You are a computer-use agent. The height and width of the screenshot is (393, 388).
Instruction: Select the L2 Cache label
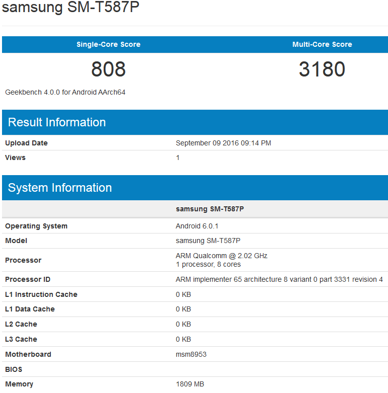tap(21, 324)
